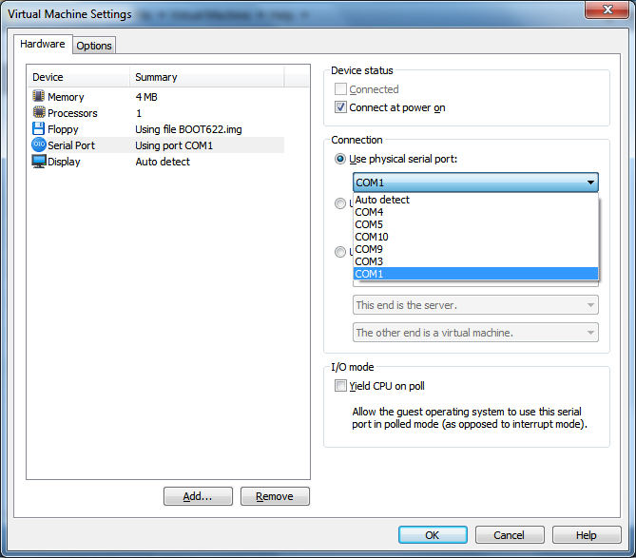The image size is (636, 558).
Task: Choose COM3 in the port dropdown
Action: coord(370,261)
